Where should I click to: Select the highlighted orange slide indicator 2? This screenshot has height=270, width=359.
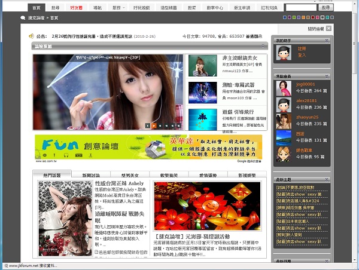coord(154,125)
